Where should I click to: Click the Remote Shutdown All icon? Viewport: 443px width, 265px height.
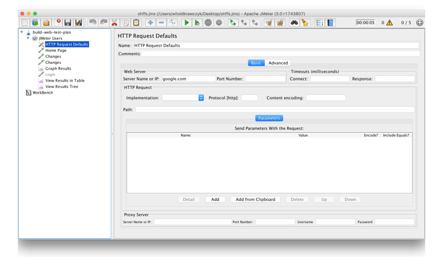tap(255, 23)
